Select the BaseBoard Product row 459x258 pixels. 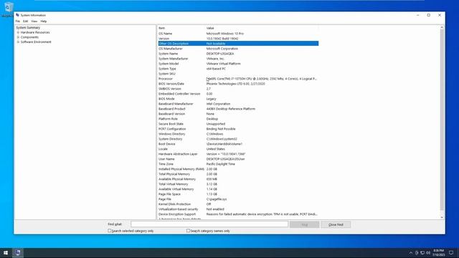point(238,109)
